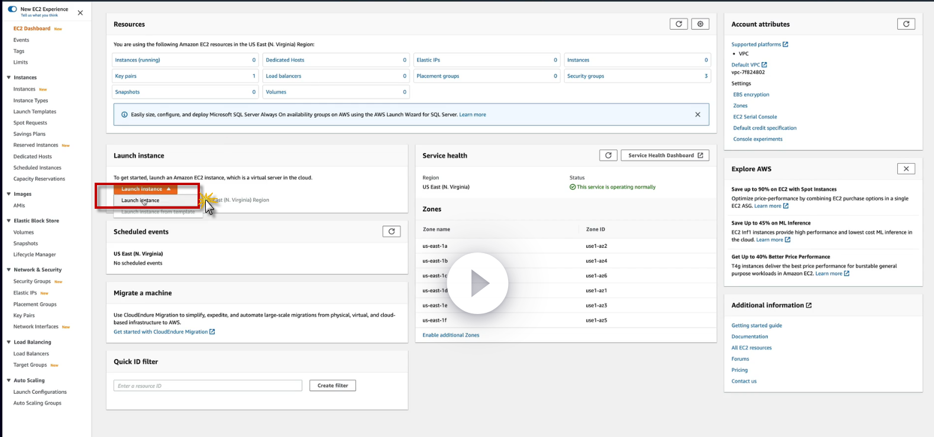Open the Service Health Dashboard
Image resolution: width=934 pixels, height=437 pixels.
click(x=665, y=156)
